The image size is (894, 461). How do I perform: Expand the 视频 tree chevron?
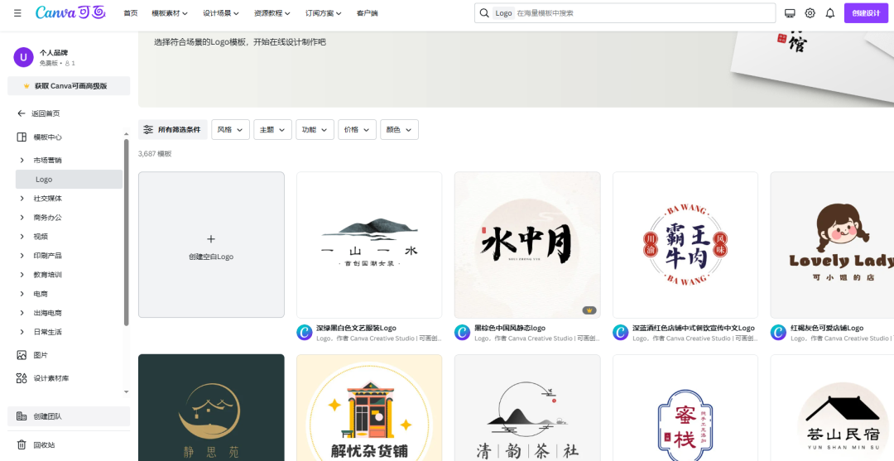(22, 237)
